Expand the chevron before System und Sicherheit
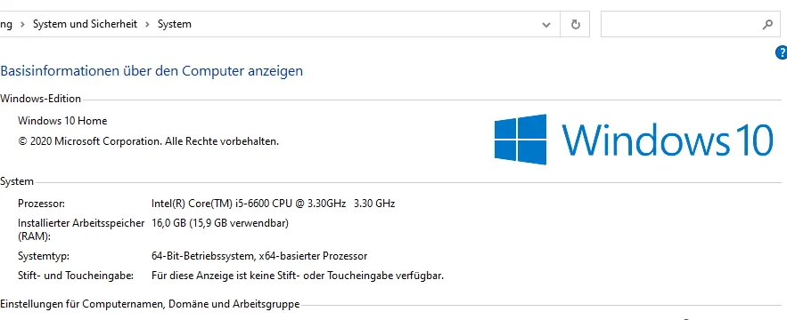 pos(22,24)
